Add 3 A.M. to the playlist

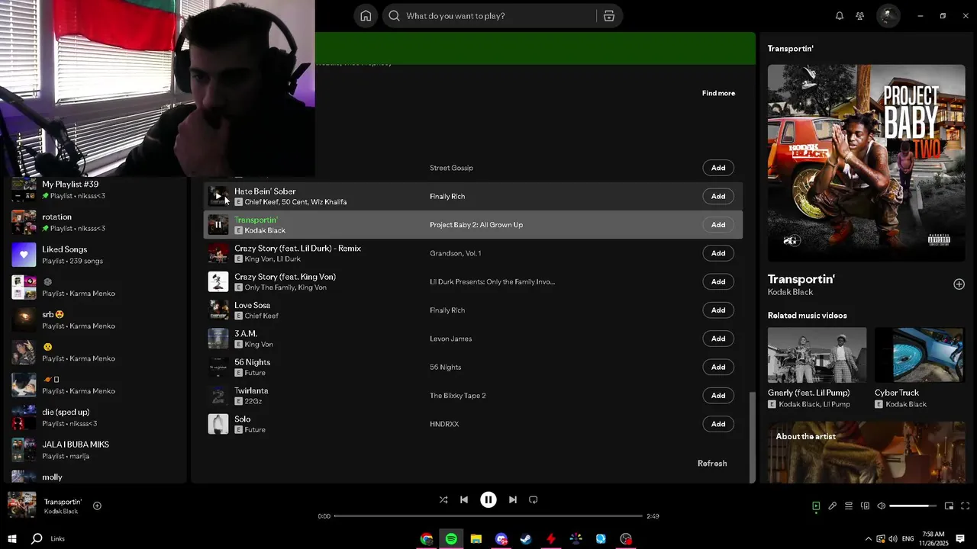point(718,339)
